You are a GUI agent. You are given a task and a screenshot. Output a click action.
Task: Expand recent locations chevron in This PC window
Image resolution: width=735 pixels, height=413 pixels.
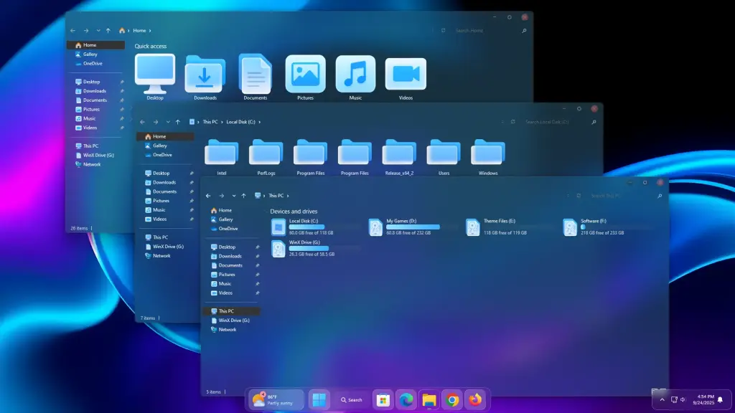click(x=233, y=196)
